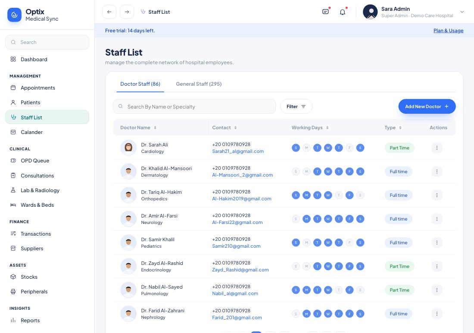The width and height of the screenshot is (474, 333).
Task: Open actions menu for Dr. Amir Al-Farsi
Action: (437, 219)
